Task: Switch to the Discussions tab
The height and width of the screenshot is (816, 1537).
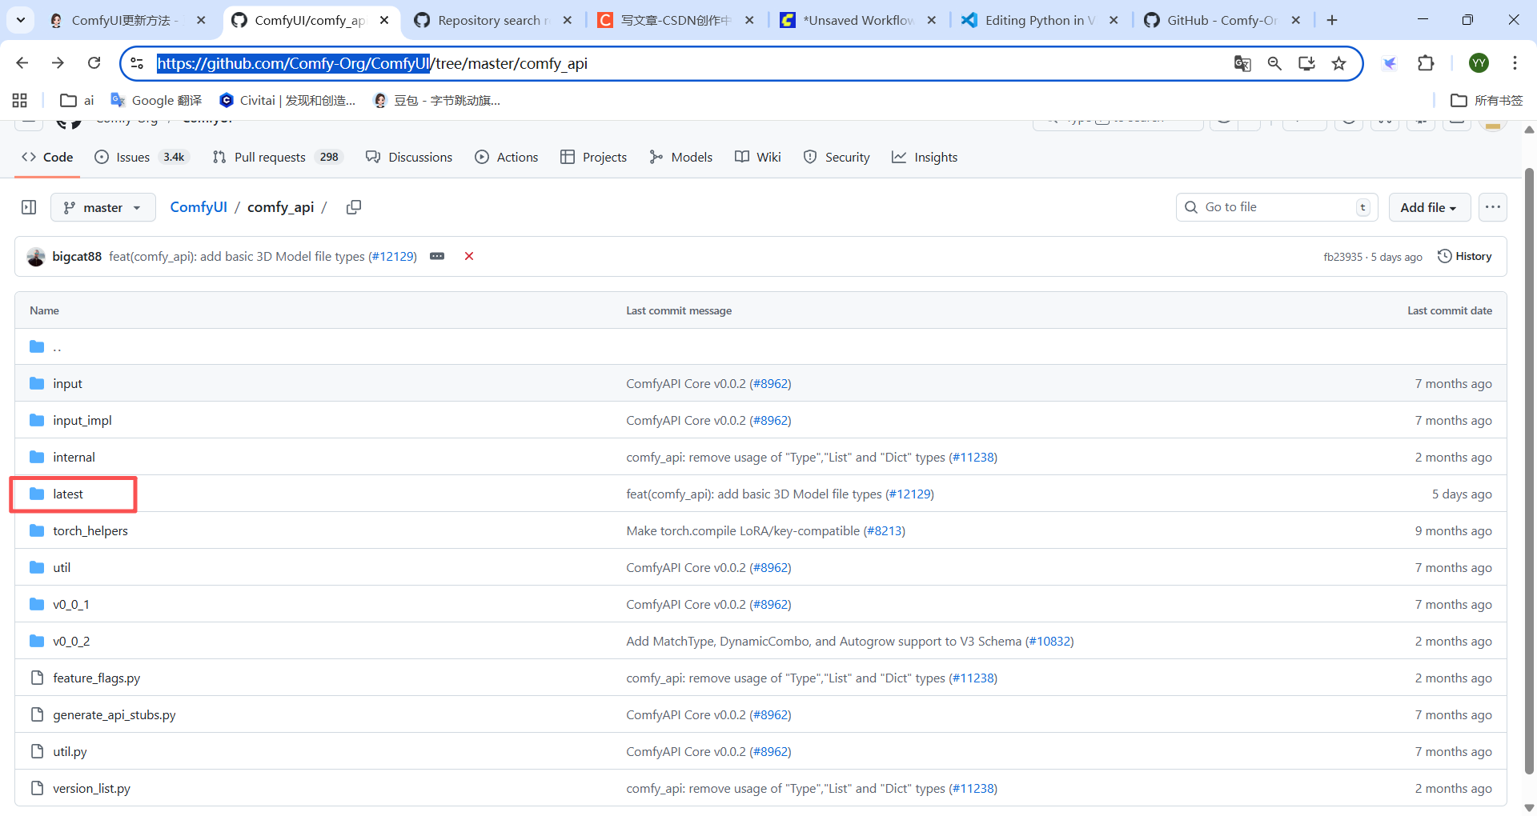Action: [409, 157]
